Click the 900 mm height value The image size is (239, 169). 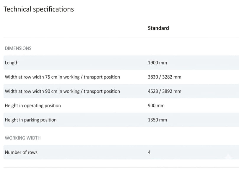(156, 106)
